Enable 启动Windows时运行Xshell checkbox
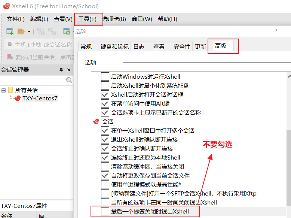 [105, 76]
